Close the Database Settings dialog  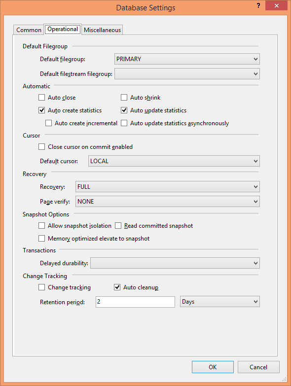tap(276, 5)
